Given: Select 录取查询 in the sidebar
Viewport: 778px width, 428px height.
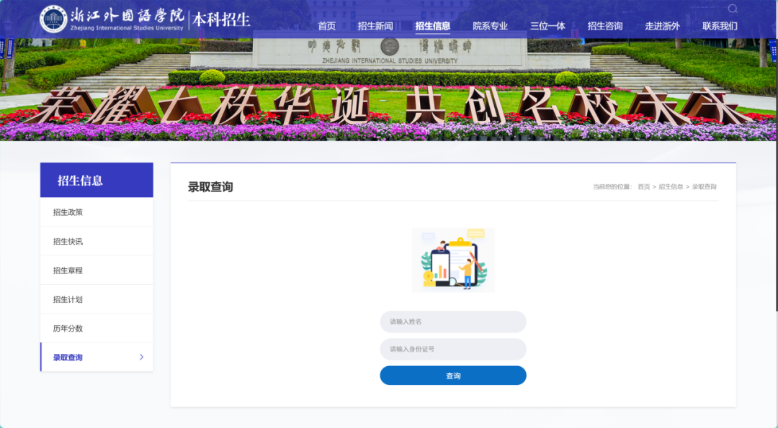Looking at the screenshot, I should coord(97,358).
